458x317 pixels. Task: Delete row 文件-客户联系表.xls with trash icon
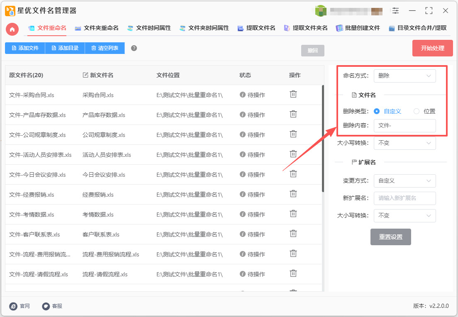click(293, 234)
